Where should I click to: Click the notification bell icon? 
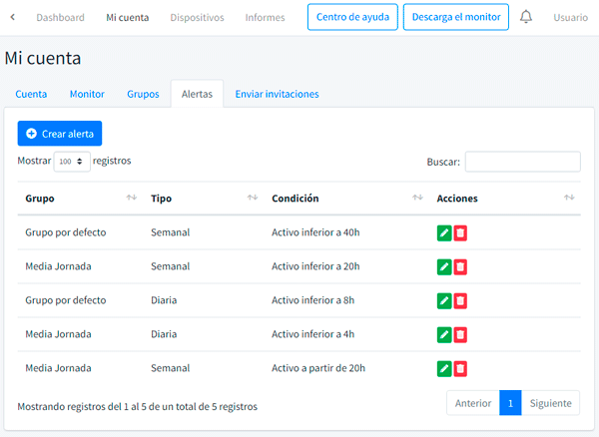pyautogui.click(x=526, y=17)
